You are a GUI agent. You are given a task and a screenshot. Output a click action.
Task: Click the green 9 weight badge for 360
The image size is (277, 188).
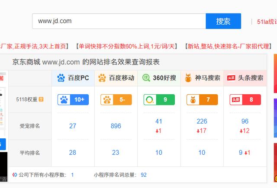click(x=159, y=100)
